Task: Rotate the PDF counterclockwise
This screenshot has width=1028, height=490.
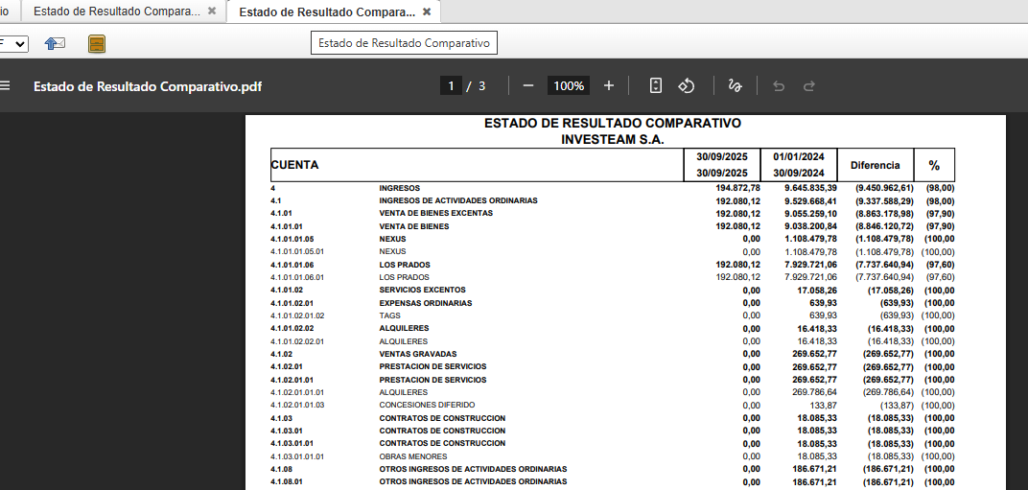Action: point(687,86)
